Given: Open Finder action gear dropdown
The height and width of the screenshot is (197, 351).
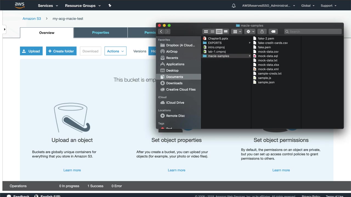Looking at the screenshot, I should [x=250, y=31].
